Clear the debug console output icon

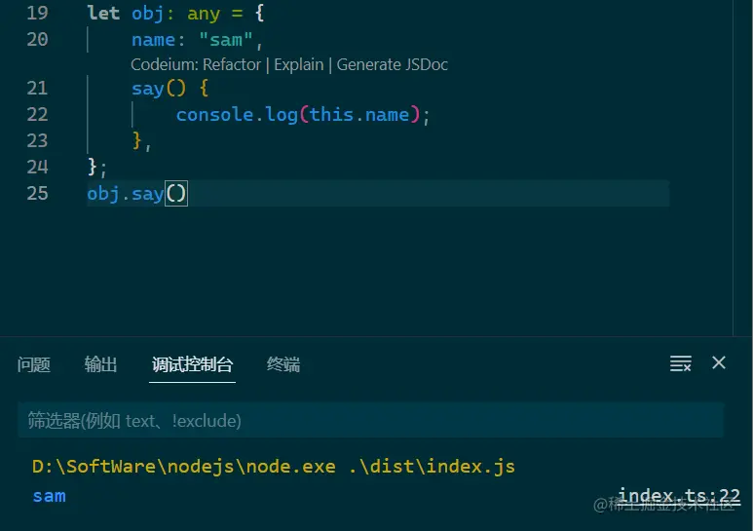pyautogui.click(x=681, y=363)
